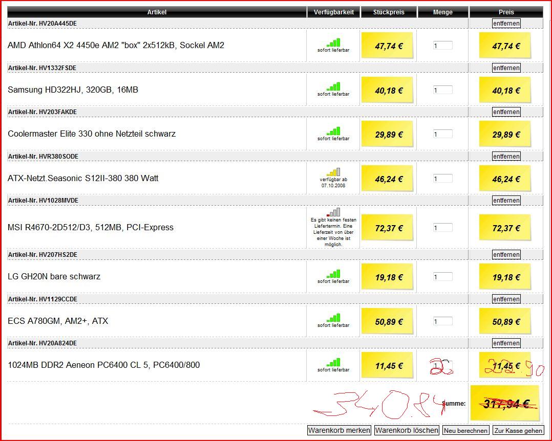Click Warenkorb löschen button

coord(407,430)
